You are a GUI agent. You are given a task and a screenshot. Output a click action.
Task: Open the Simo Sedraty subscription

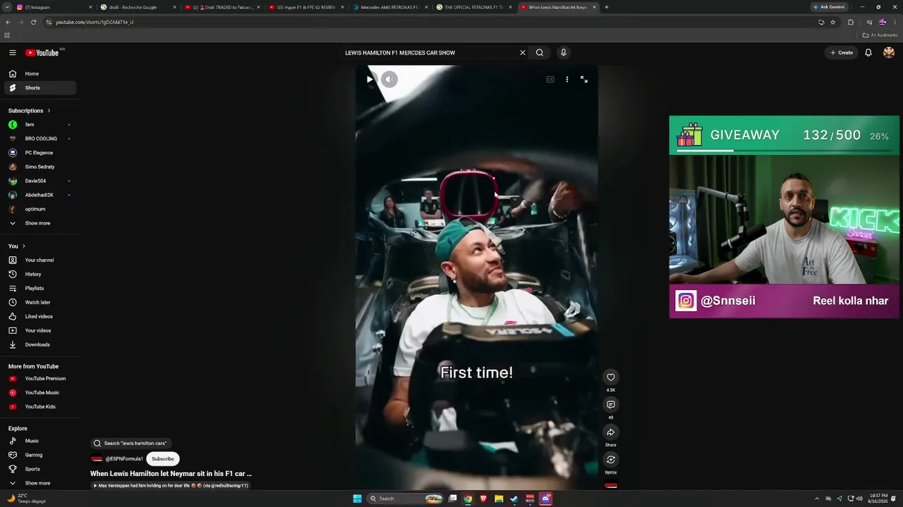pyautogui.click(x=40, y=167)
